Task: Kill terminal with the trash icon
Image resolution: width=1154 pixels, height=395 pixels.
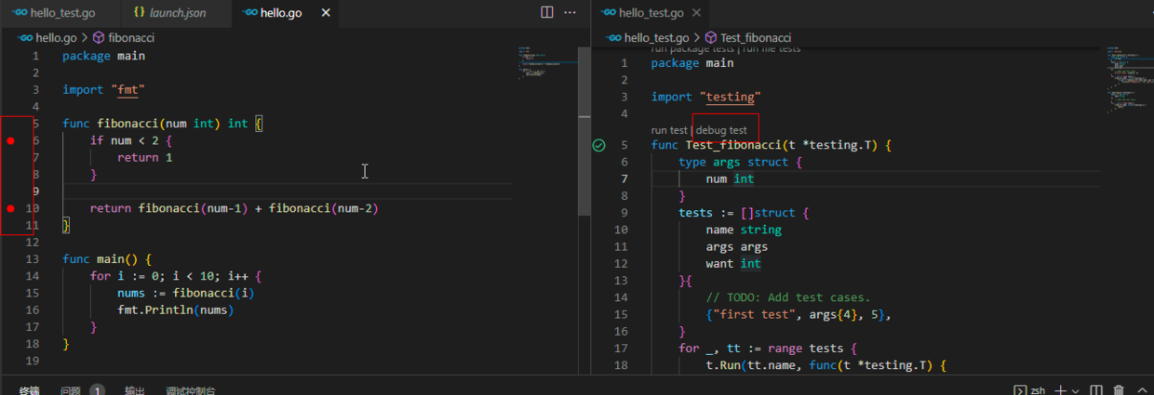Action: [x=1119, y=391]
